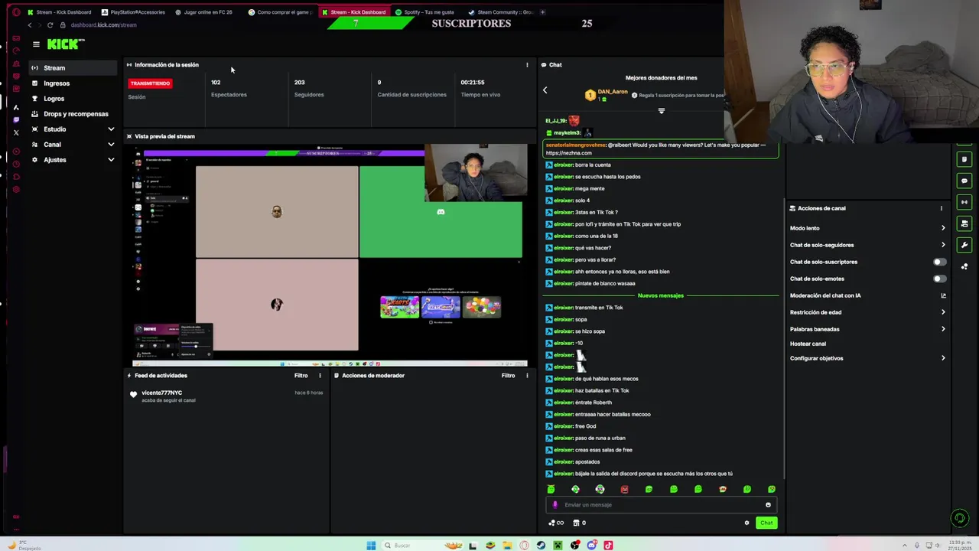Click the chat bubble icon in right sidebar
The image size is (979, 551).
pyautogui.click(x=964, y=181)
